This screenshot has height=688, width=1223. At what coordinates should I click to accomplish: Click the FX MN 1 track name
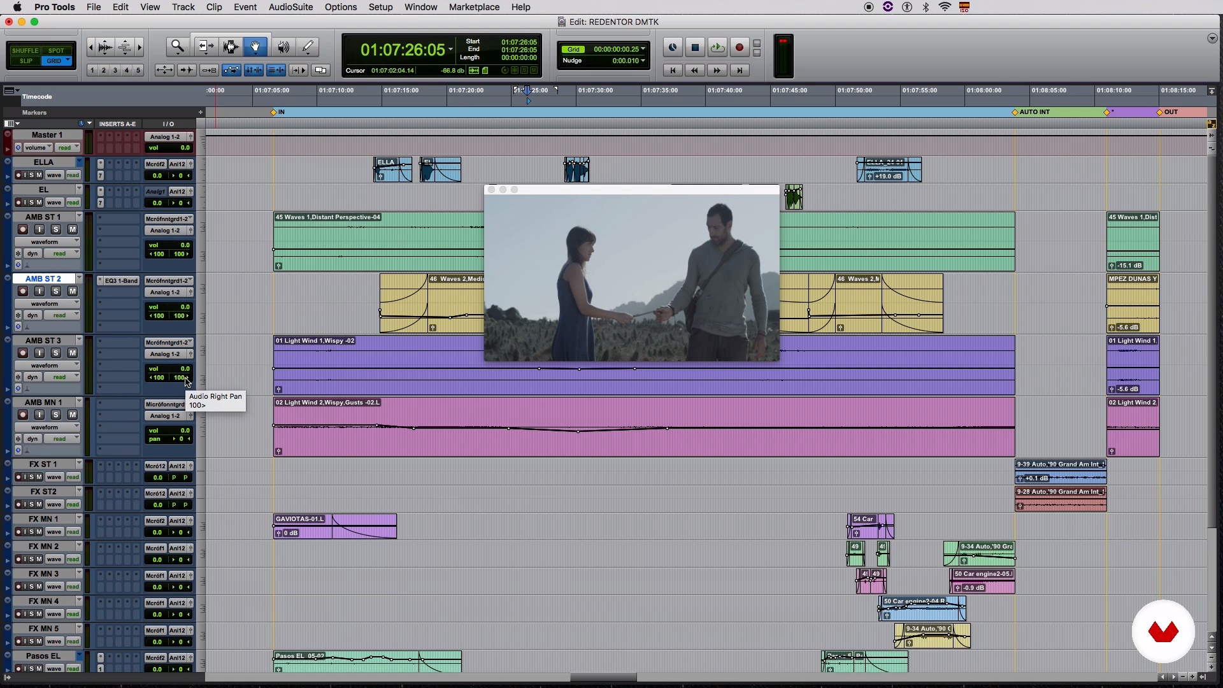pos(43,519)
